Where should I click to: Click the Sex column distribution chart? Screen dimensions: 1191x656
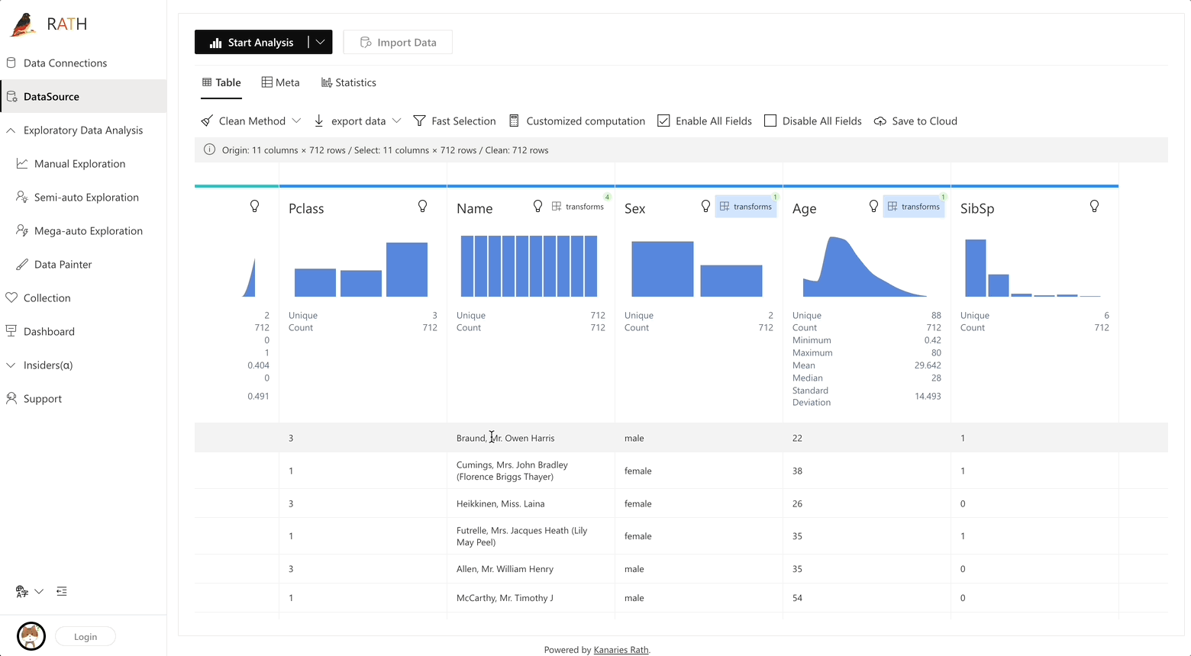pos(696,269)
